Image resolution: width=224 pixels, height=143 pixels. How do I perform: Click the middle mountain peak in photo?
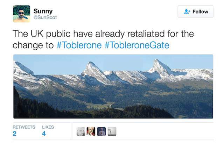pyautogui.click(x=92, y=68)
